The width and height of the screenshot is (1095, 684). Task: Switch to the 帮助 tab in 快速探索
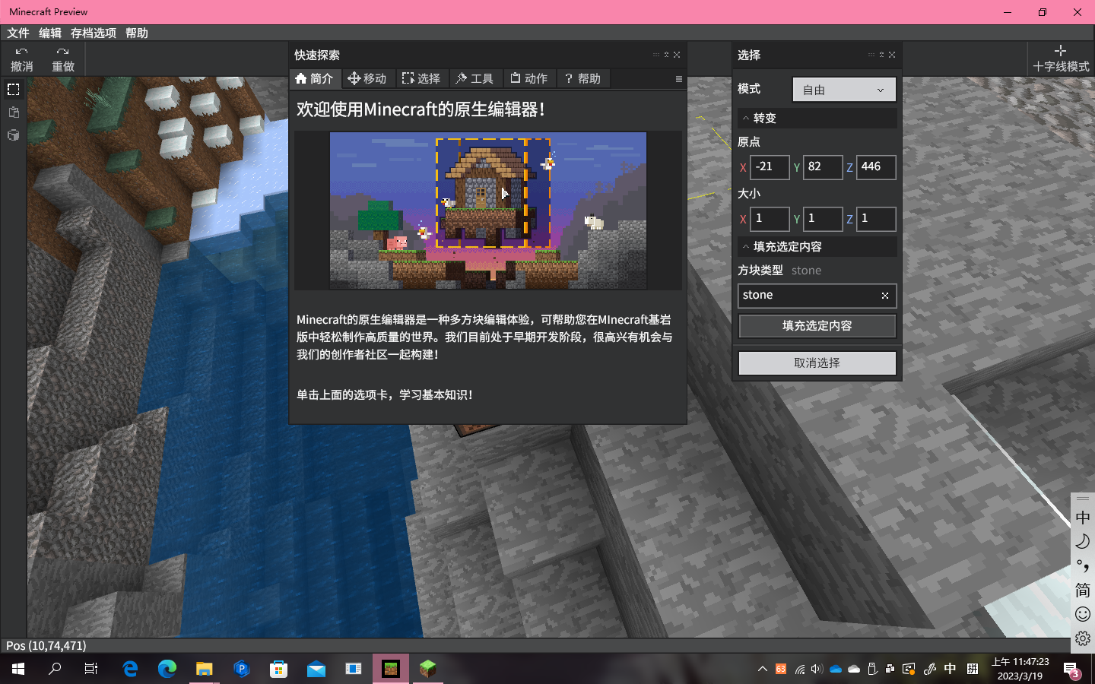[x=583, y=78]
